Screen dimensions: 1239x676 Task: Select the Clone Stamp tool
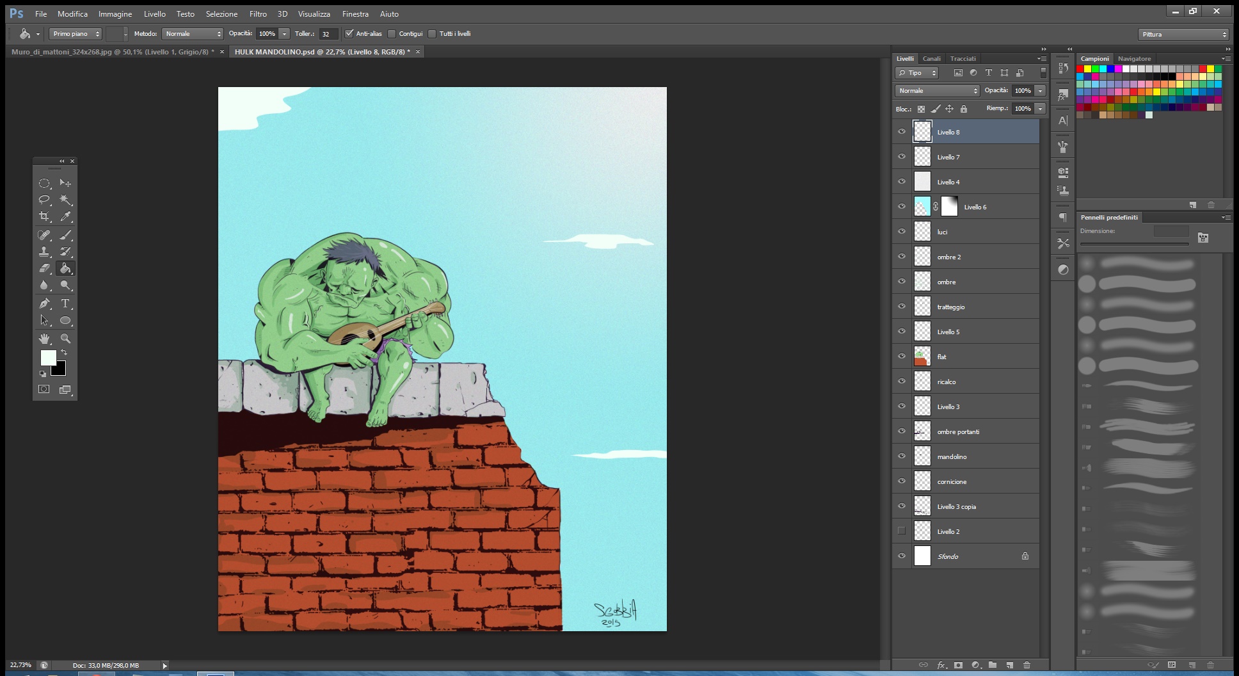[x=44, y=252]
